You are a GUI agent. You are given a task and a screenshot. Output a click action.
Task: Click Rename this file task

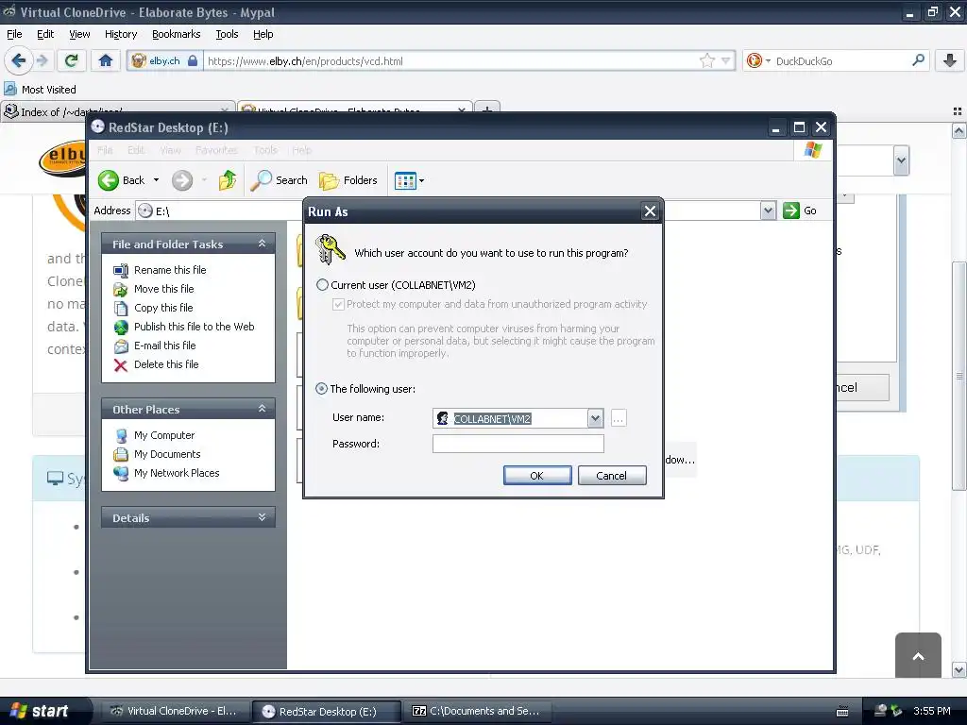pos(170,270)
